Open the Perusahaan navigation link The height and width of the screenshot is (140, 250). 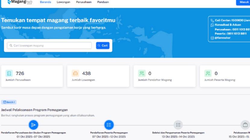84,2
